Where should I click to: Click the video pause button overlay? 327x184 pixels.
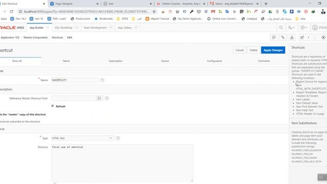322,177
